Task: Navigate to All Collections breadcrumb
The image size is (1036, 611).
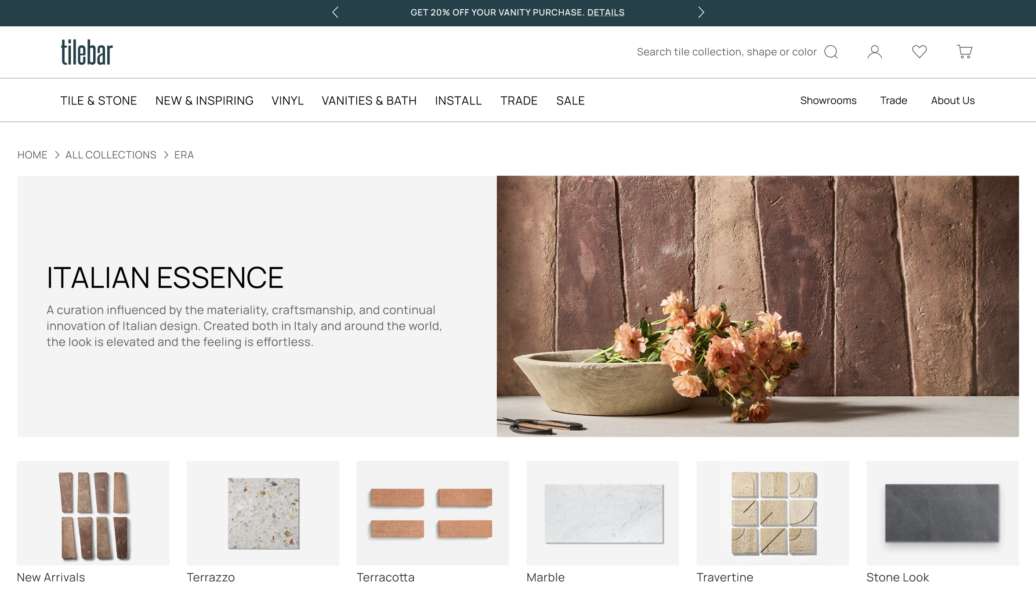Action: coord(111,155)
